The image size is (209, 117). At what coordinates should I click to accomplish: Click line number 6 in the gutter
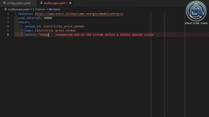click(x=8, y=35)
